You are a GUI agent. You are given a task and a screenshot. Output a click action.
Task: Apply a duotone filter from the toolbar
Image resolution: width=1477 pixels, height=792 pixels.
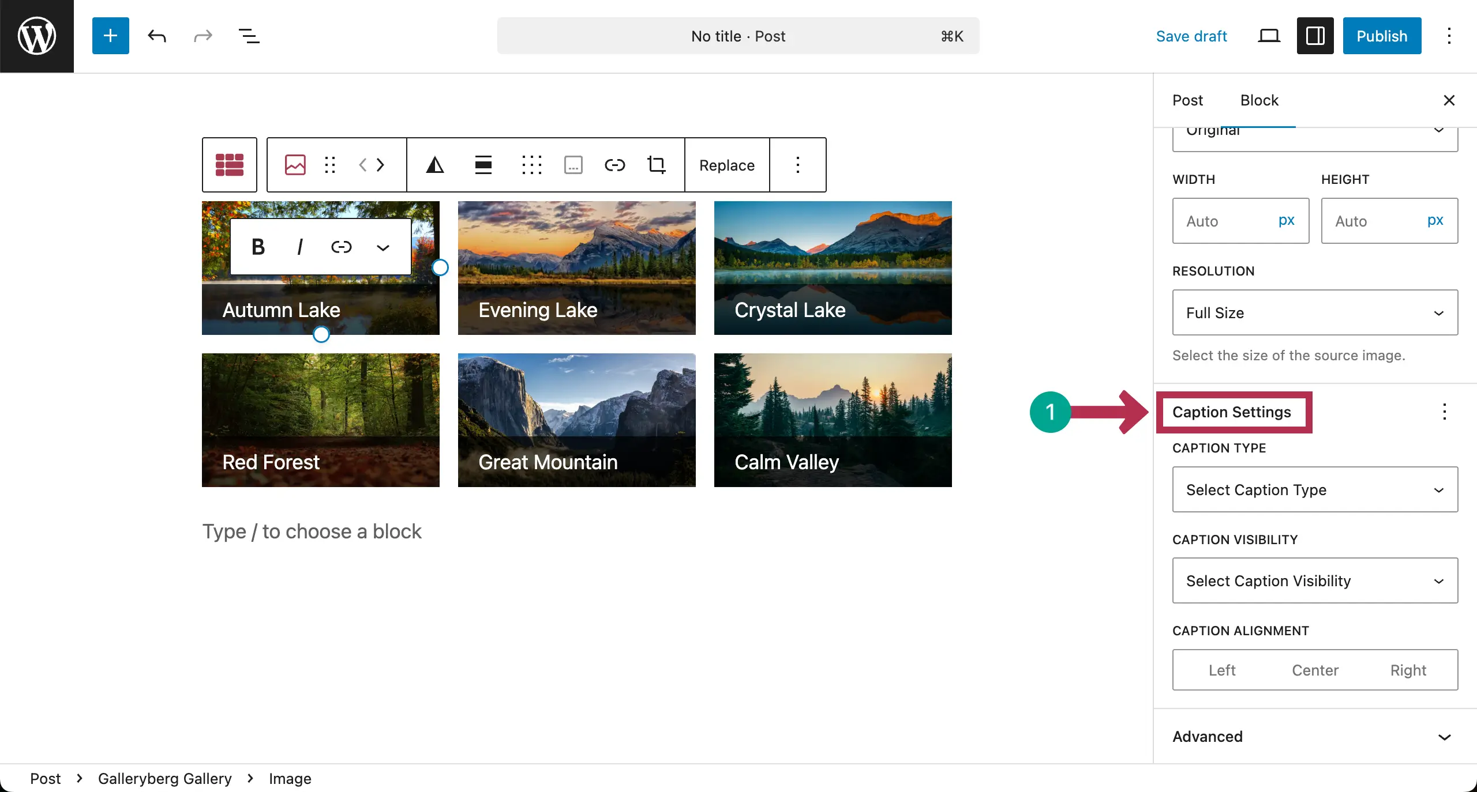point(435,165)
